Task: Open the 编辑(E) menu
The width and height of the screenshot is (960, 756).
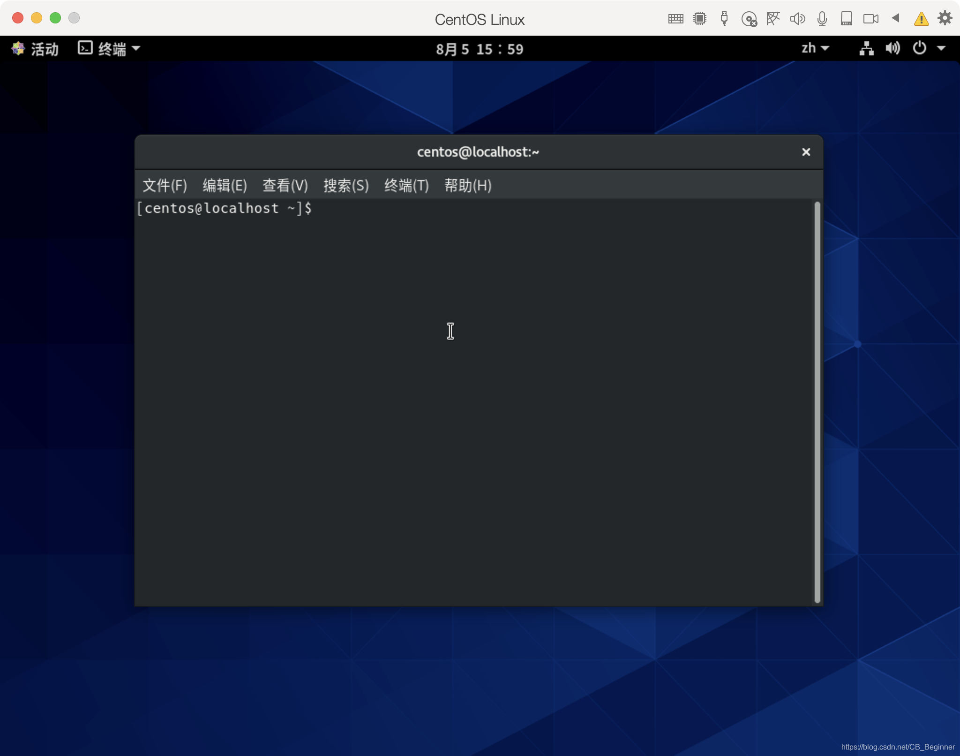Action: 225,186
